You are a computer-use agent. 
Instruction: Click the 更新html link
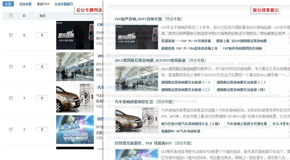click(43, 4)
